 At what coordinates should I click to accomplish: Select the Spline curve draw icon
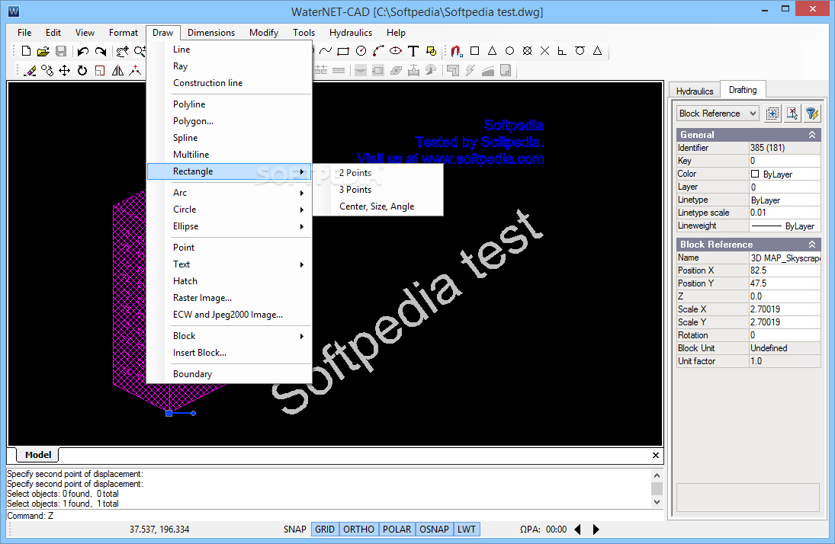[326, 51]
